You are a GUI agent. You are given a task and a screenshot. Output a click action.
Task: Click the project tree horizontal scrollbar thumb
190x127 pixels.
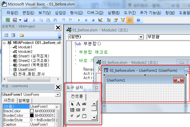click(29, 79)
